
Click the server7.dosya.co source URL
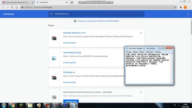(x=98, y=37)
